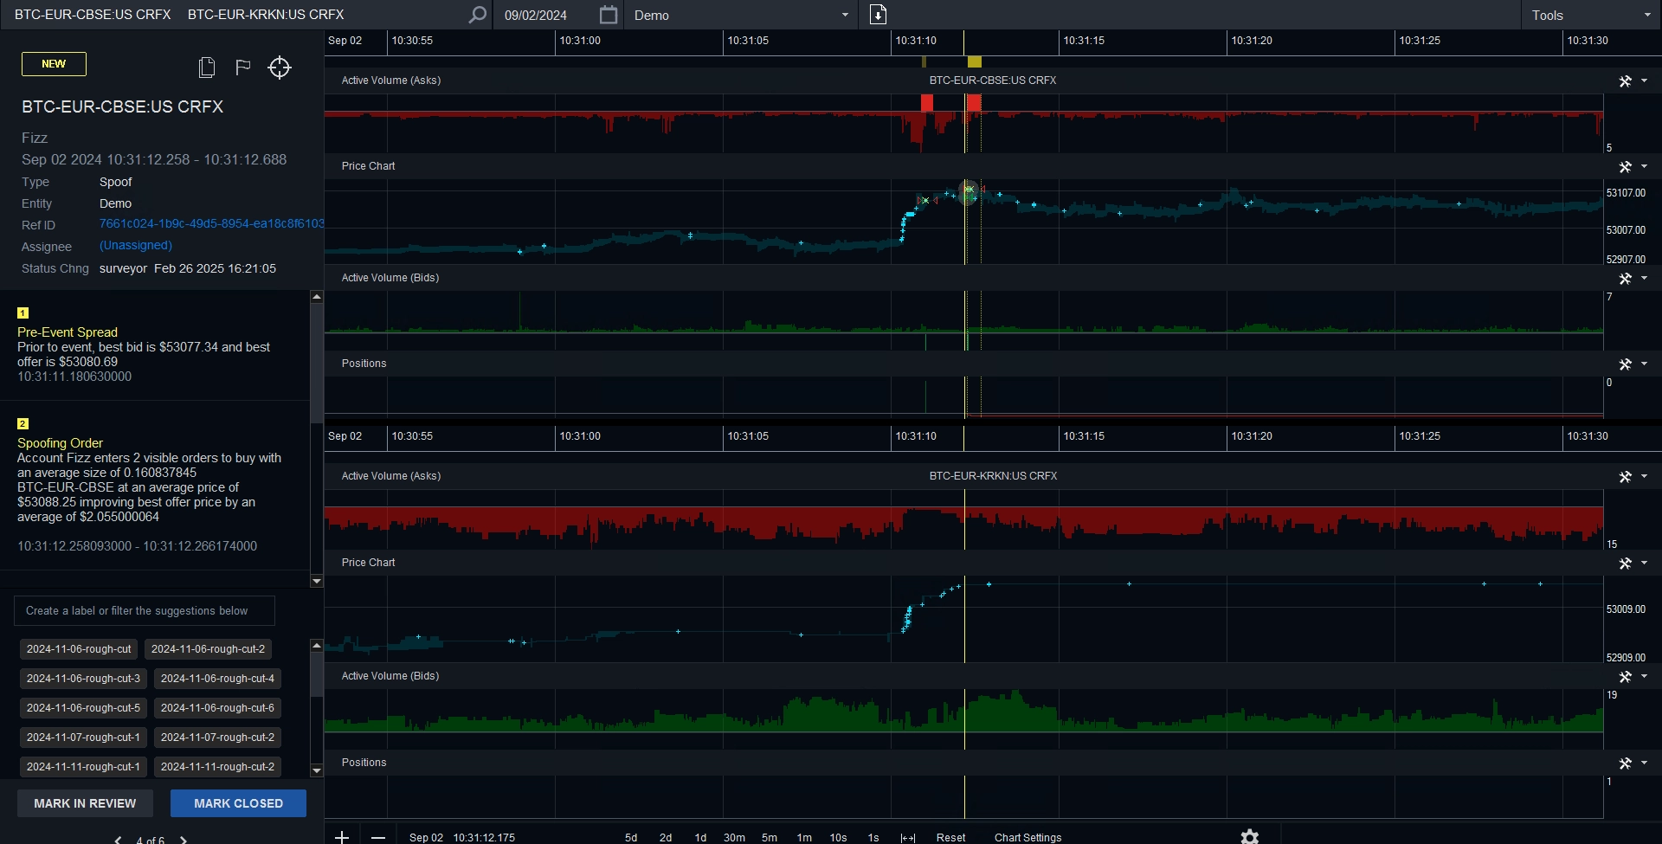Pin the KRKN Positions panel
This screenshot has height=844, width=1662.
coord(1625,763)
